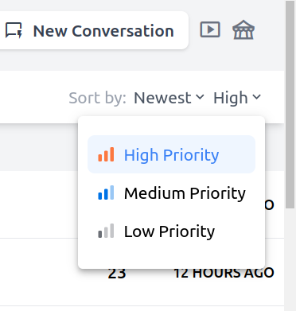Viewport: 296px width, 311px height.
Task: Click the gray low priority bars icon
Action: pyautogui.click(x=106, y=231)
